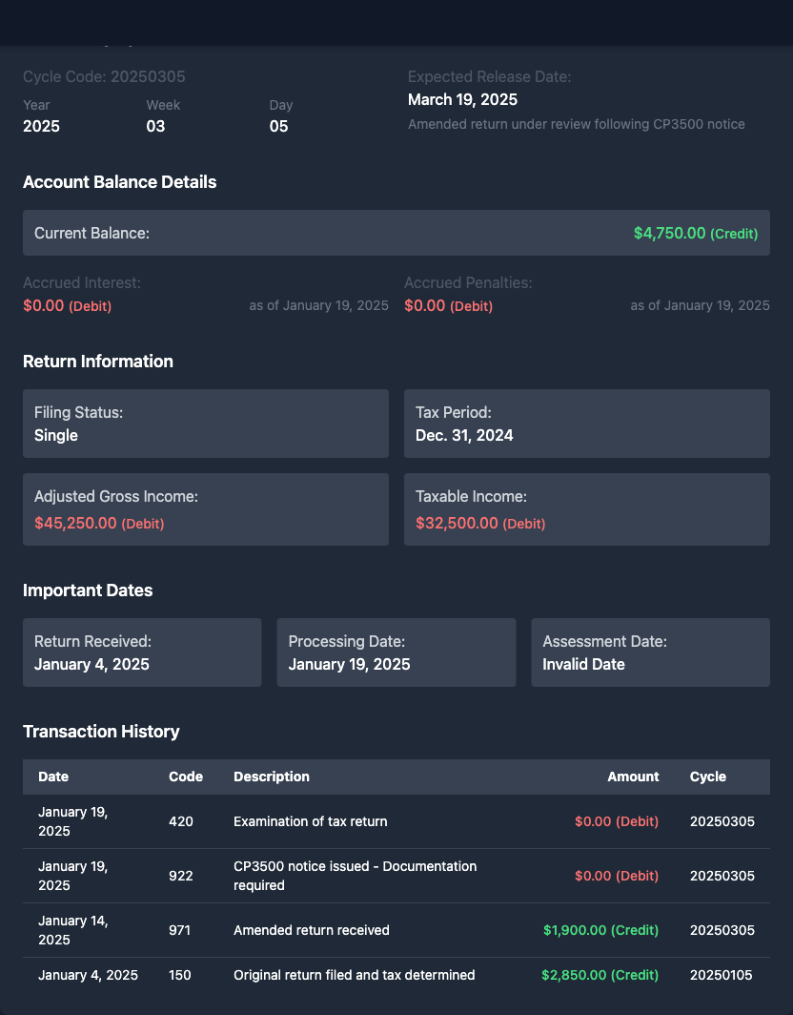793x1015 pixels.
Task: Click the Tax Period card
Action: click(586, 424)
